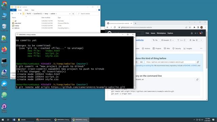217x122 pixels.
Task: Bookmark this page with the star icon
Action: [190, 27]
